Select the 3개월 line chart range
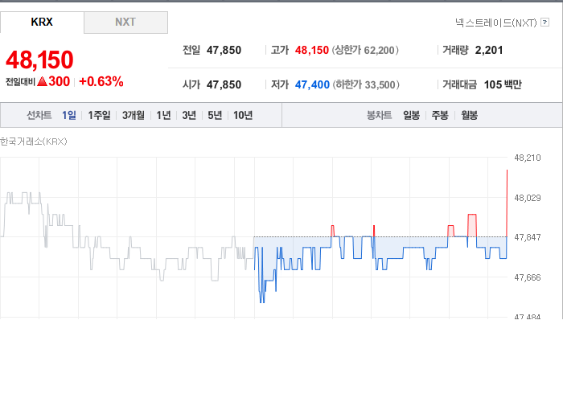This screenshot has width=563, height=394. tap(134, 115)
